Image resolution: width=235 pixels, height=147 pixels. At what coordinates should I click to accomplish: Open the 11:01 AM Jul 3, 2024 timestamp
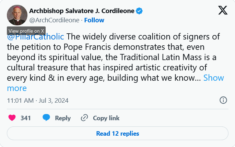(x=38, y=101)
